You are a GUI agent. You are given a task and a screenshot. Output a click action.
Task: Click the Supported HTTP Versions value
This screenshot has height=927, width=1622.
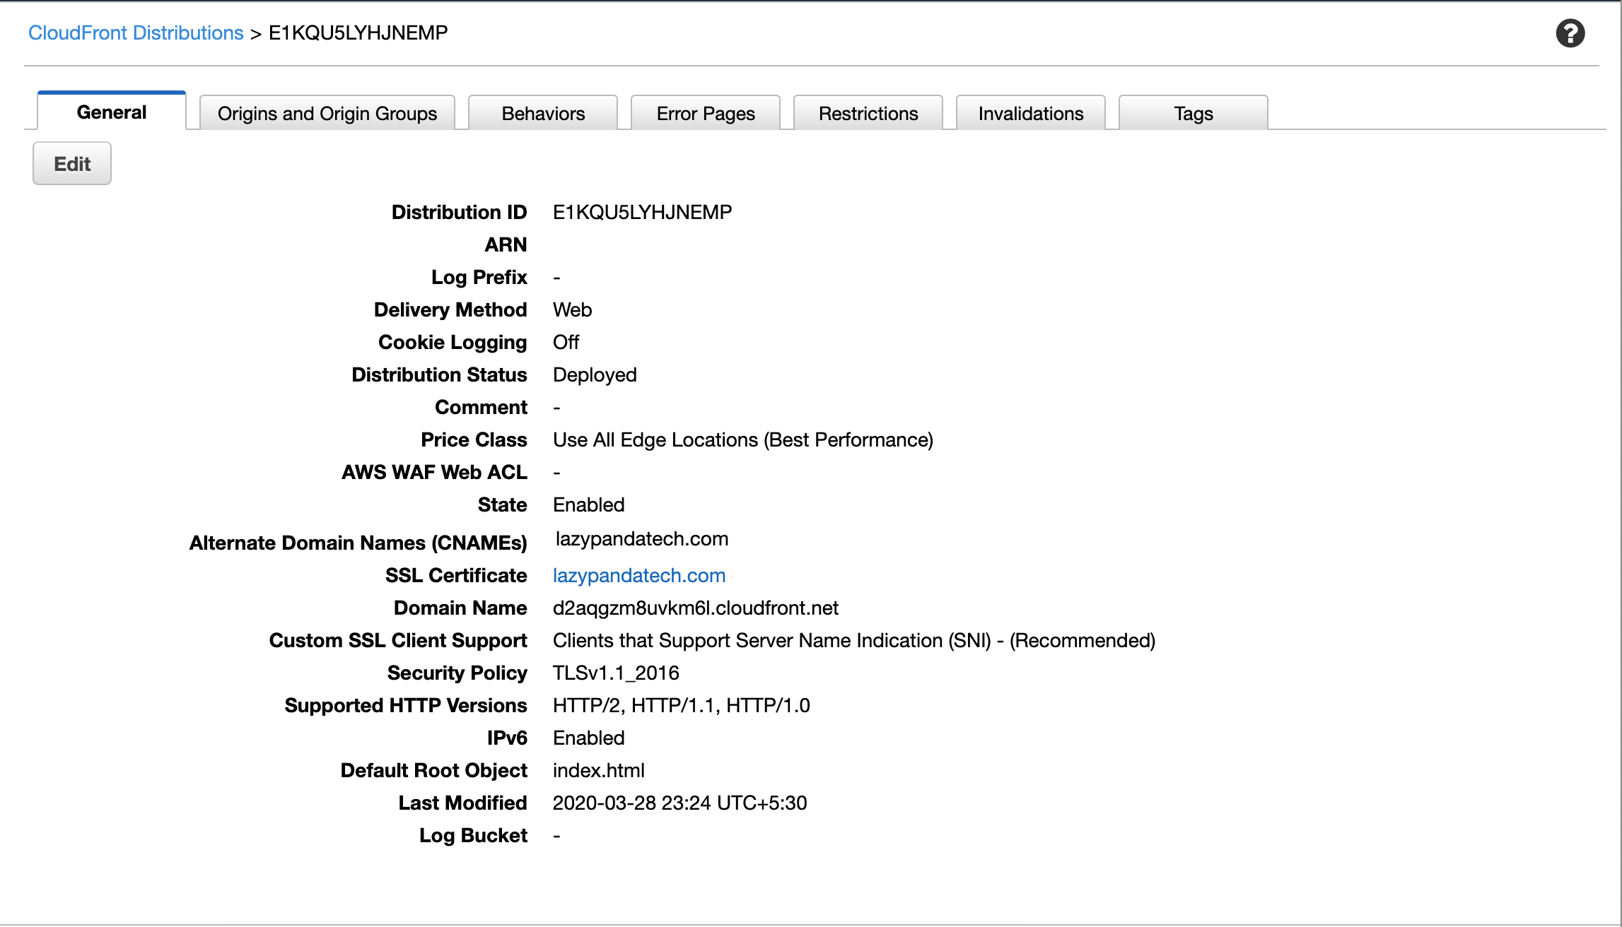point(682,705)
